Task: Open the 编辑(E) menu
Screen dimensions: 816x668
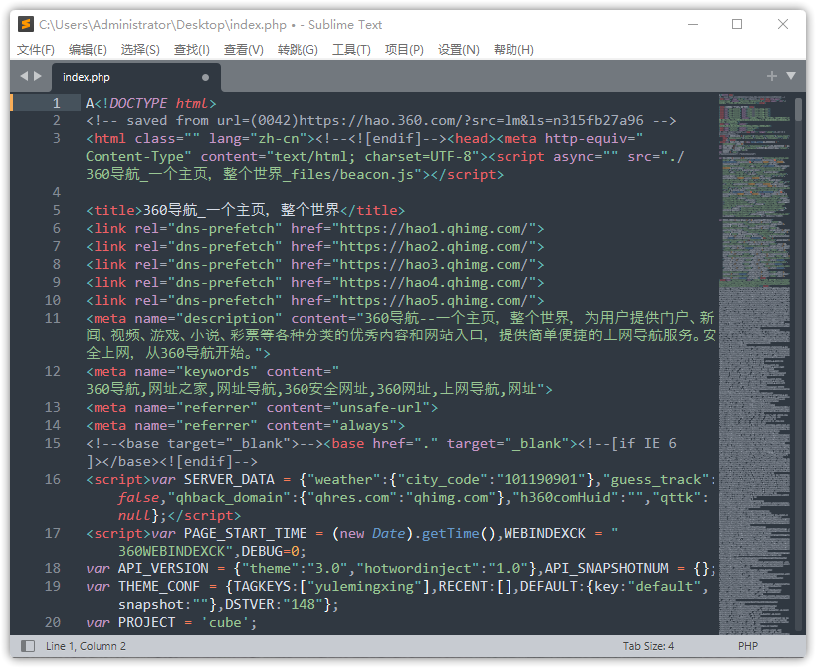Action: click(x=88, y=50)
